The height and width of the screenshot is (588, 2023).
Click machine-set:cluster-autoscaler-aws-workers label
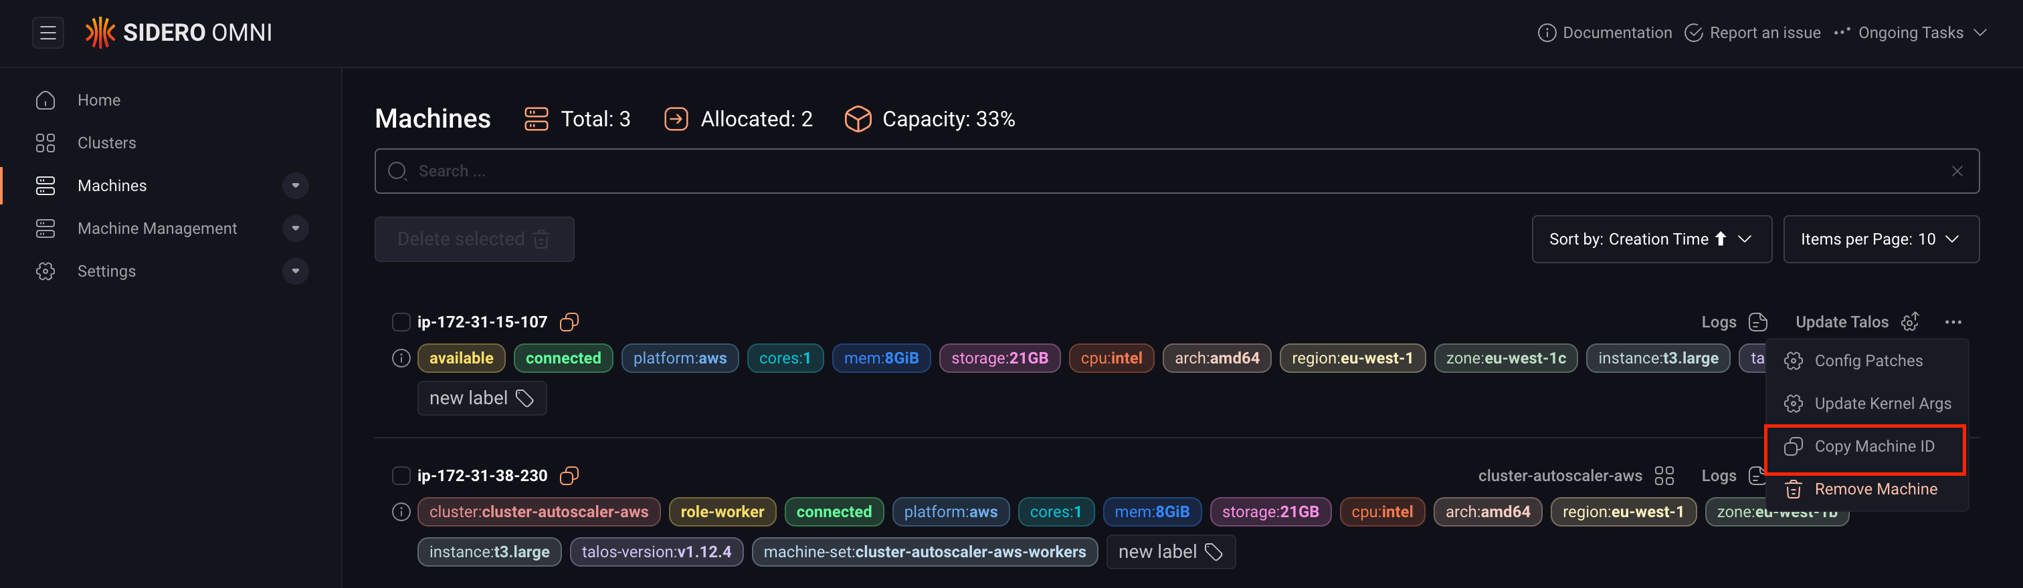point(925,552)
